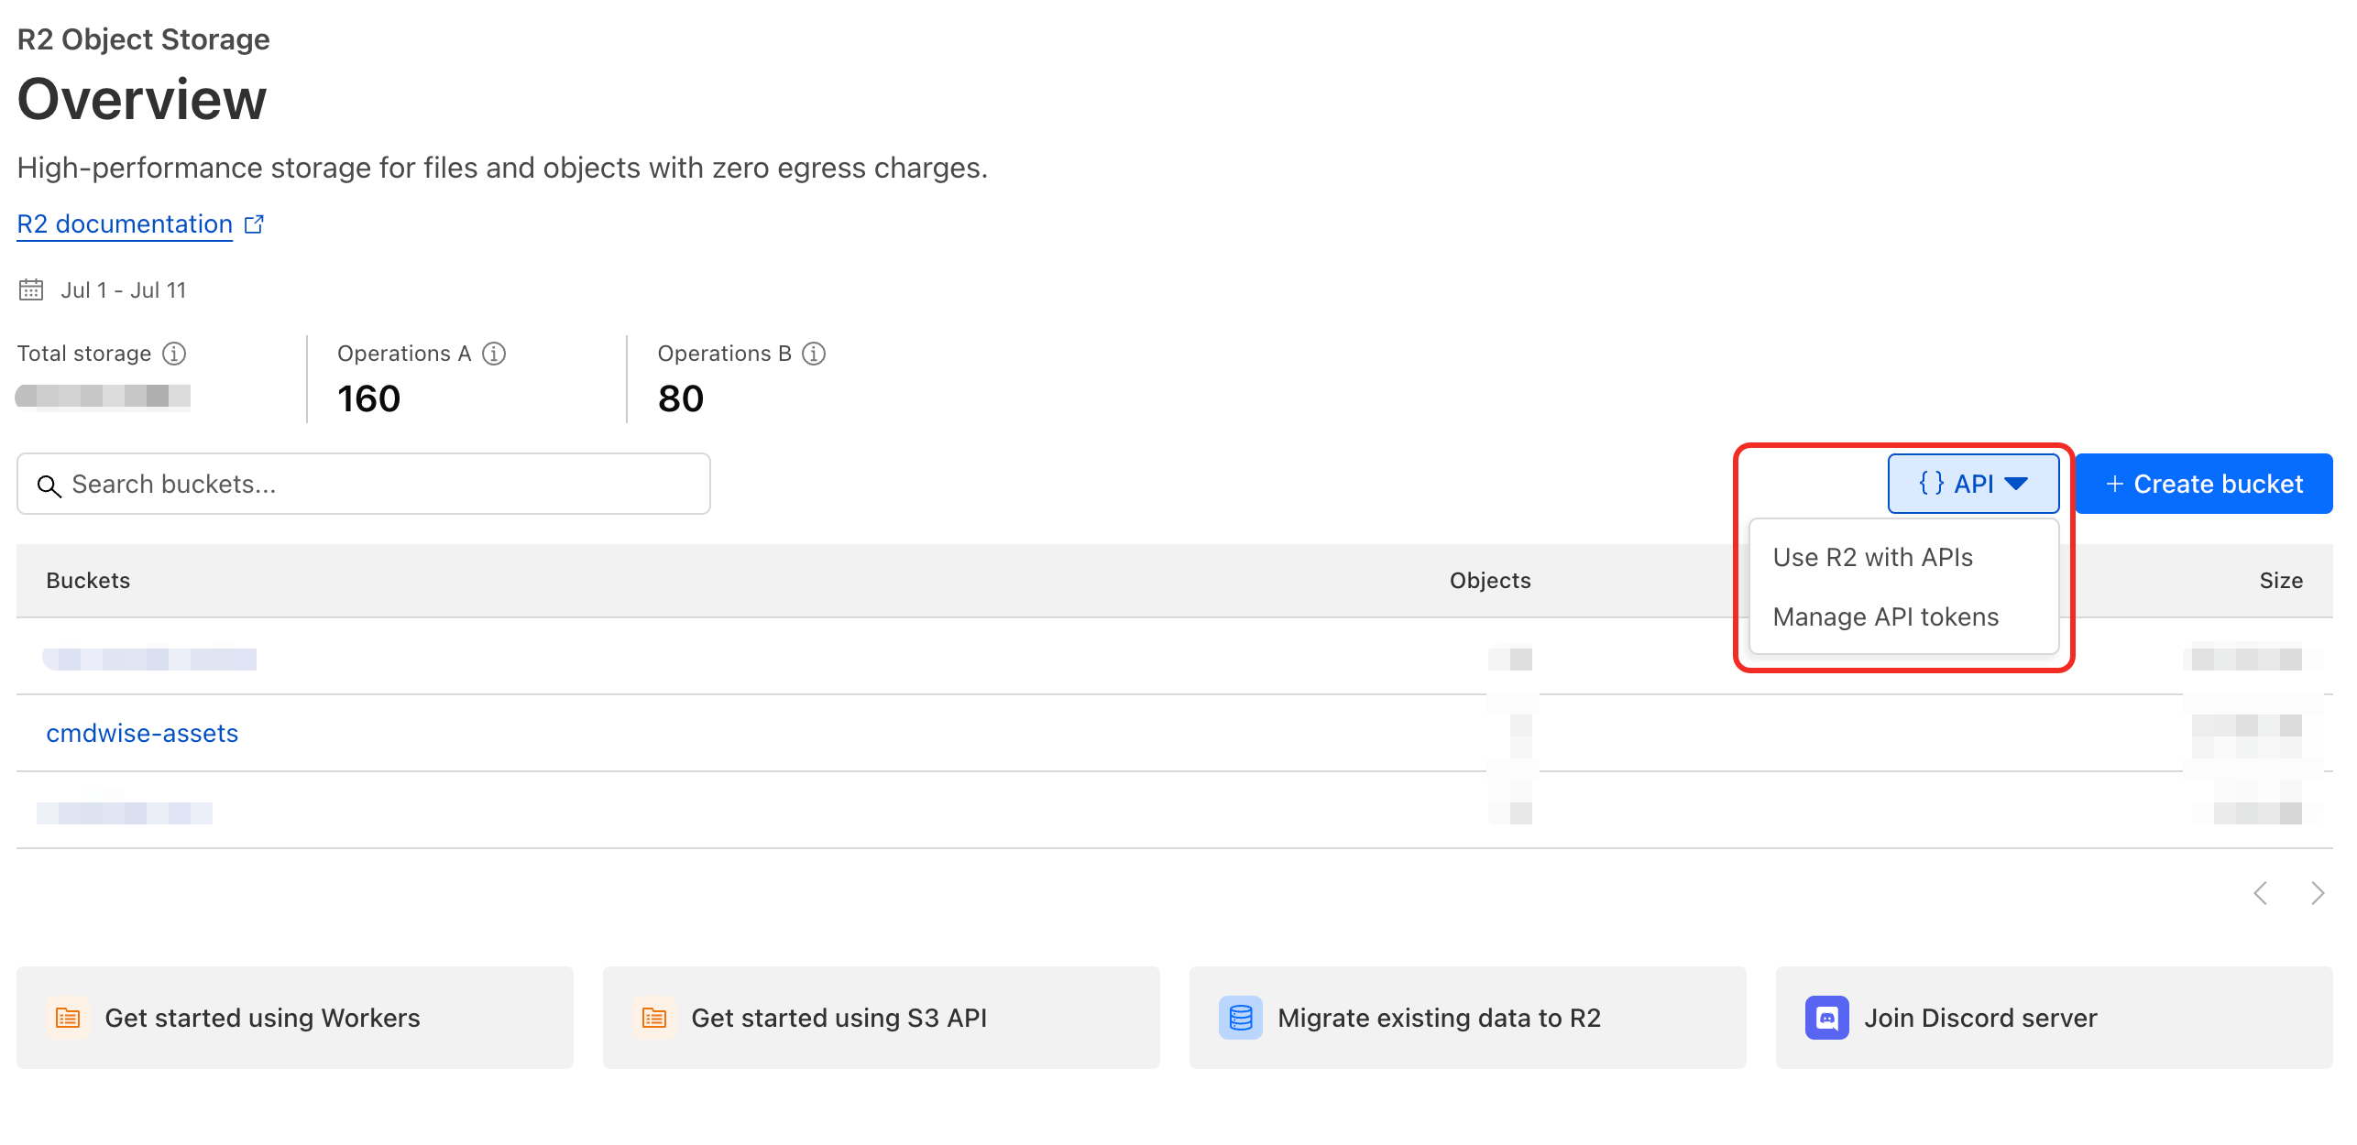2357x1145 pixels.
Task: Click the Objects column header
Action: pyautogui.click(x=1490, y=581)
